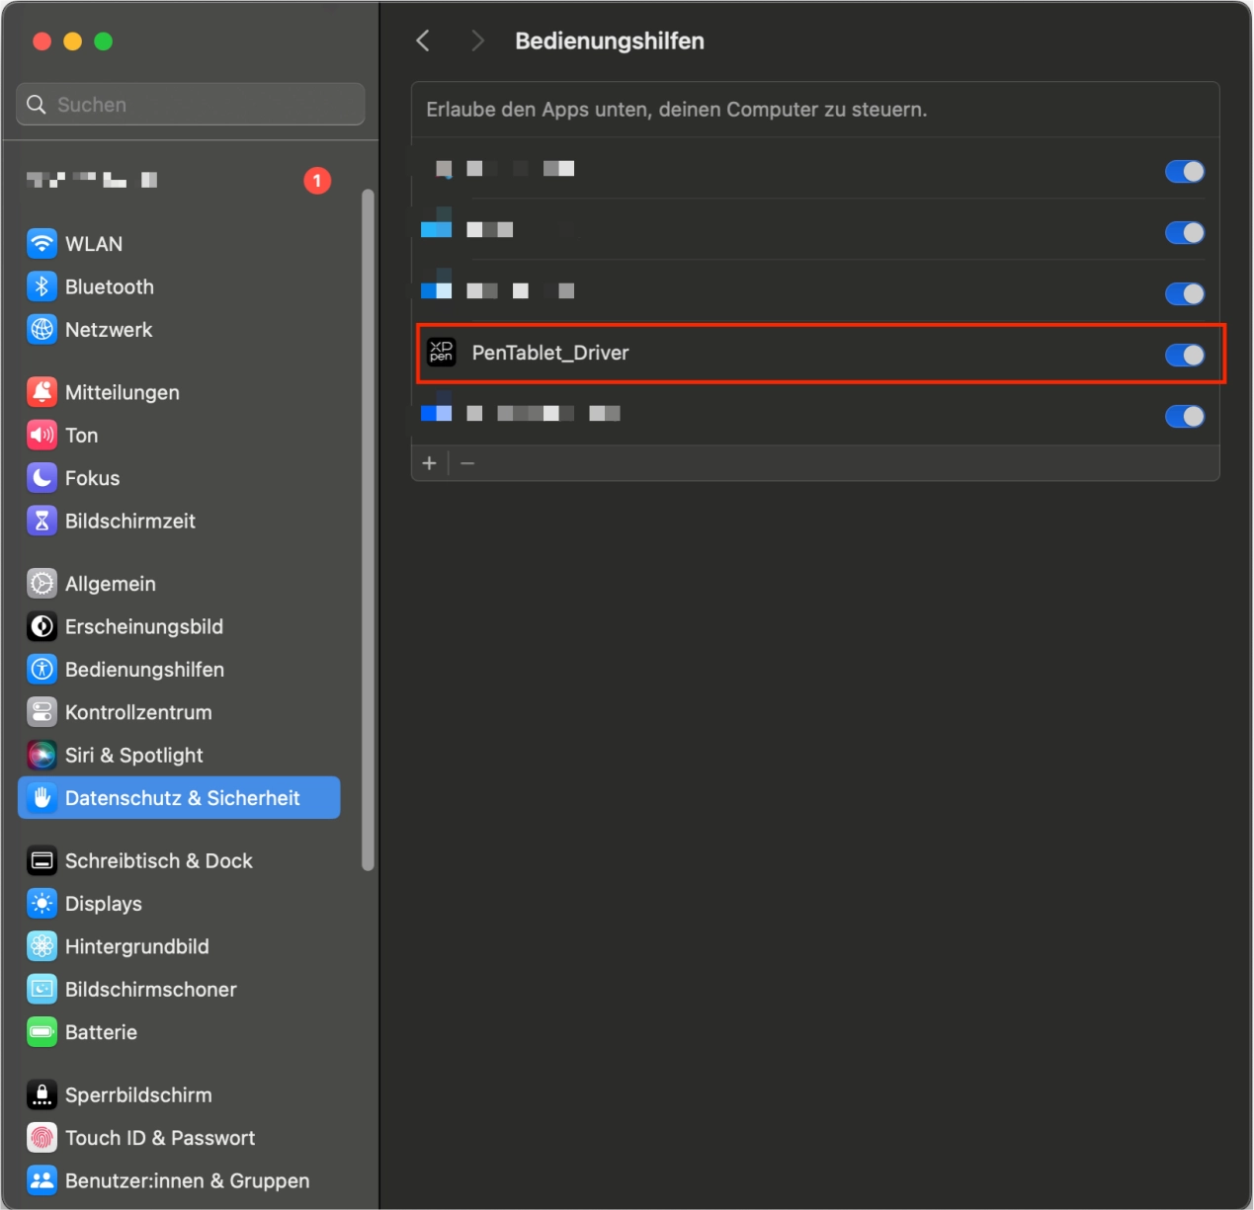Remove app using the minus button
Viewport: 1254px width, 1210px height.
(x=467, y=463)
